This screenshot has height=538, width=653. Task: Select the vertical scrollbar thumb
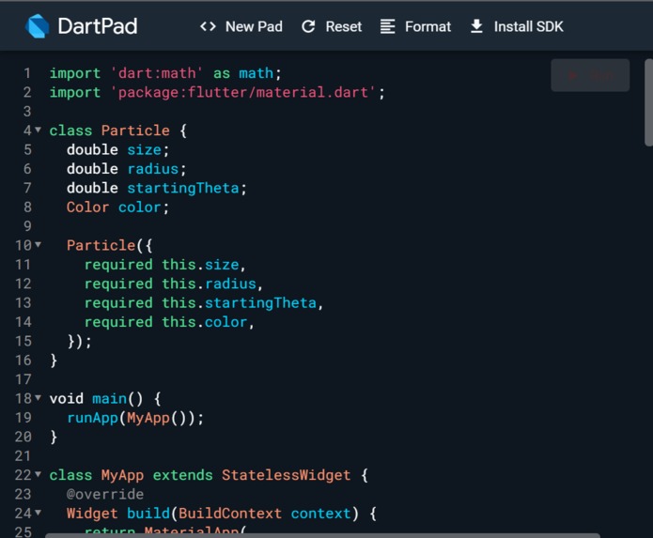[648, 102]
